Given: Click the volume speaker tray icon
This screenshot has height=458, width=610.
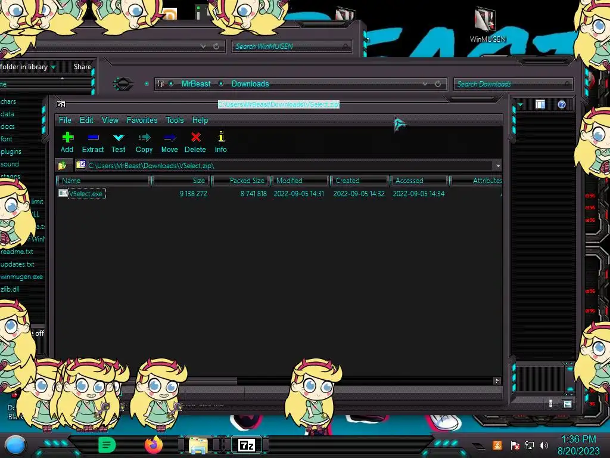Looking at the screenshot, I should click(x=544, y=445).
